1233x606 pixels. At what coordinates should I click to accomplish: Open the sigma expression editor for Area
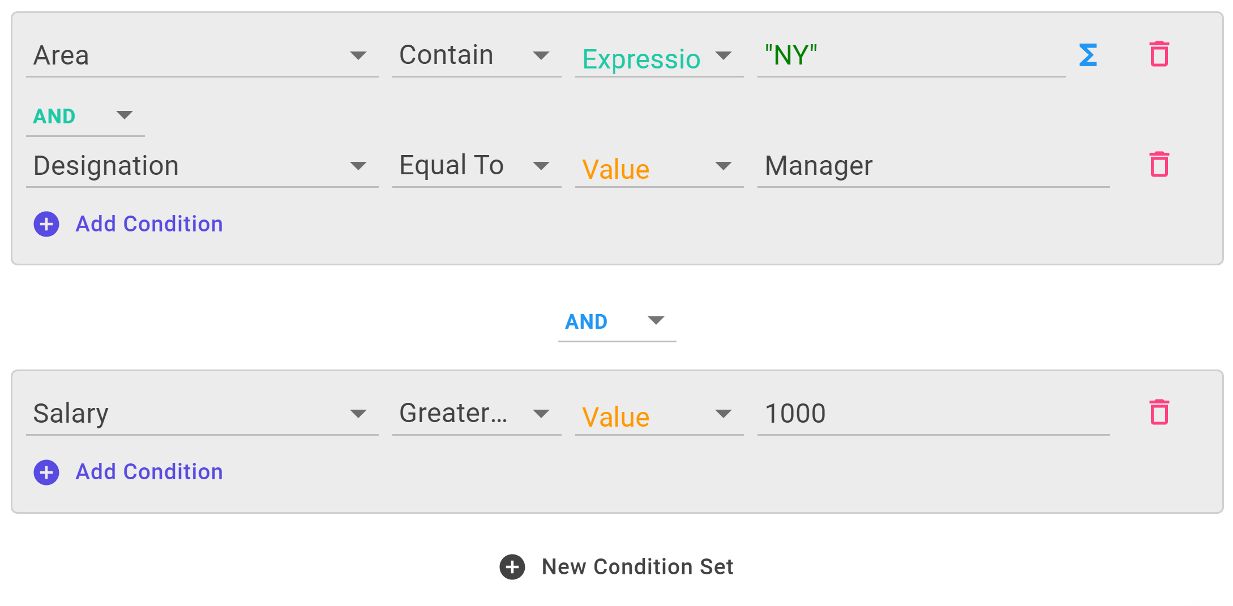[1088, 55]
